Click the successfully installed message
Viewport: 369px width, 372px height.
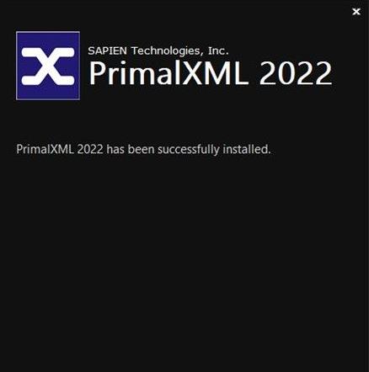143,149
